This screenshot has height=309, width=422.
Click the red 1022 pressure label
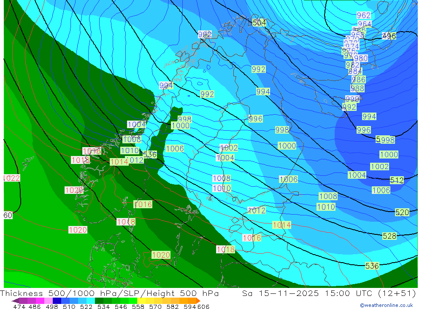click(x=12, y=178)
